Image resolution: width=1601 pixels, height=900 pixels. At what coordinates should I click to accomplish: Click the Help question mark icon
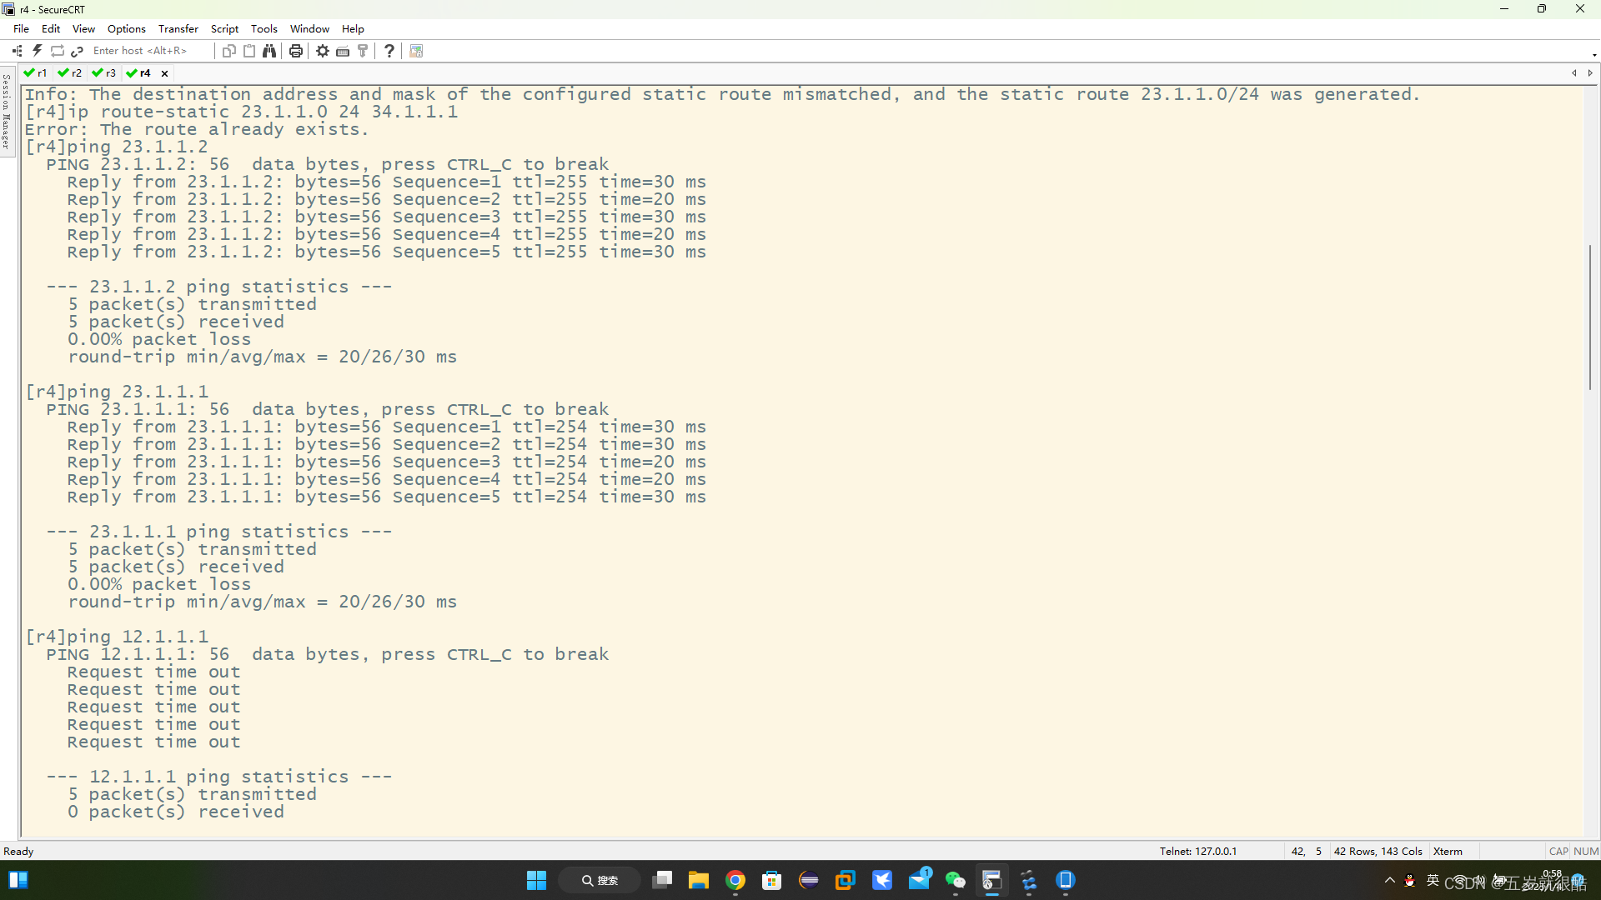tap(389, 51)
